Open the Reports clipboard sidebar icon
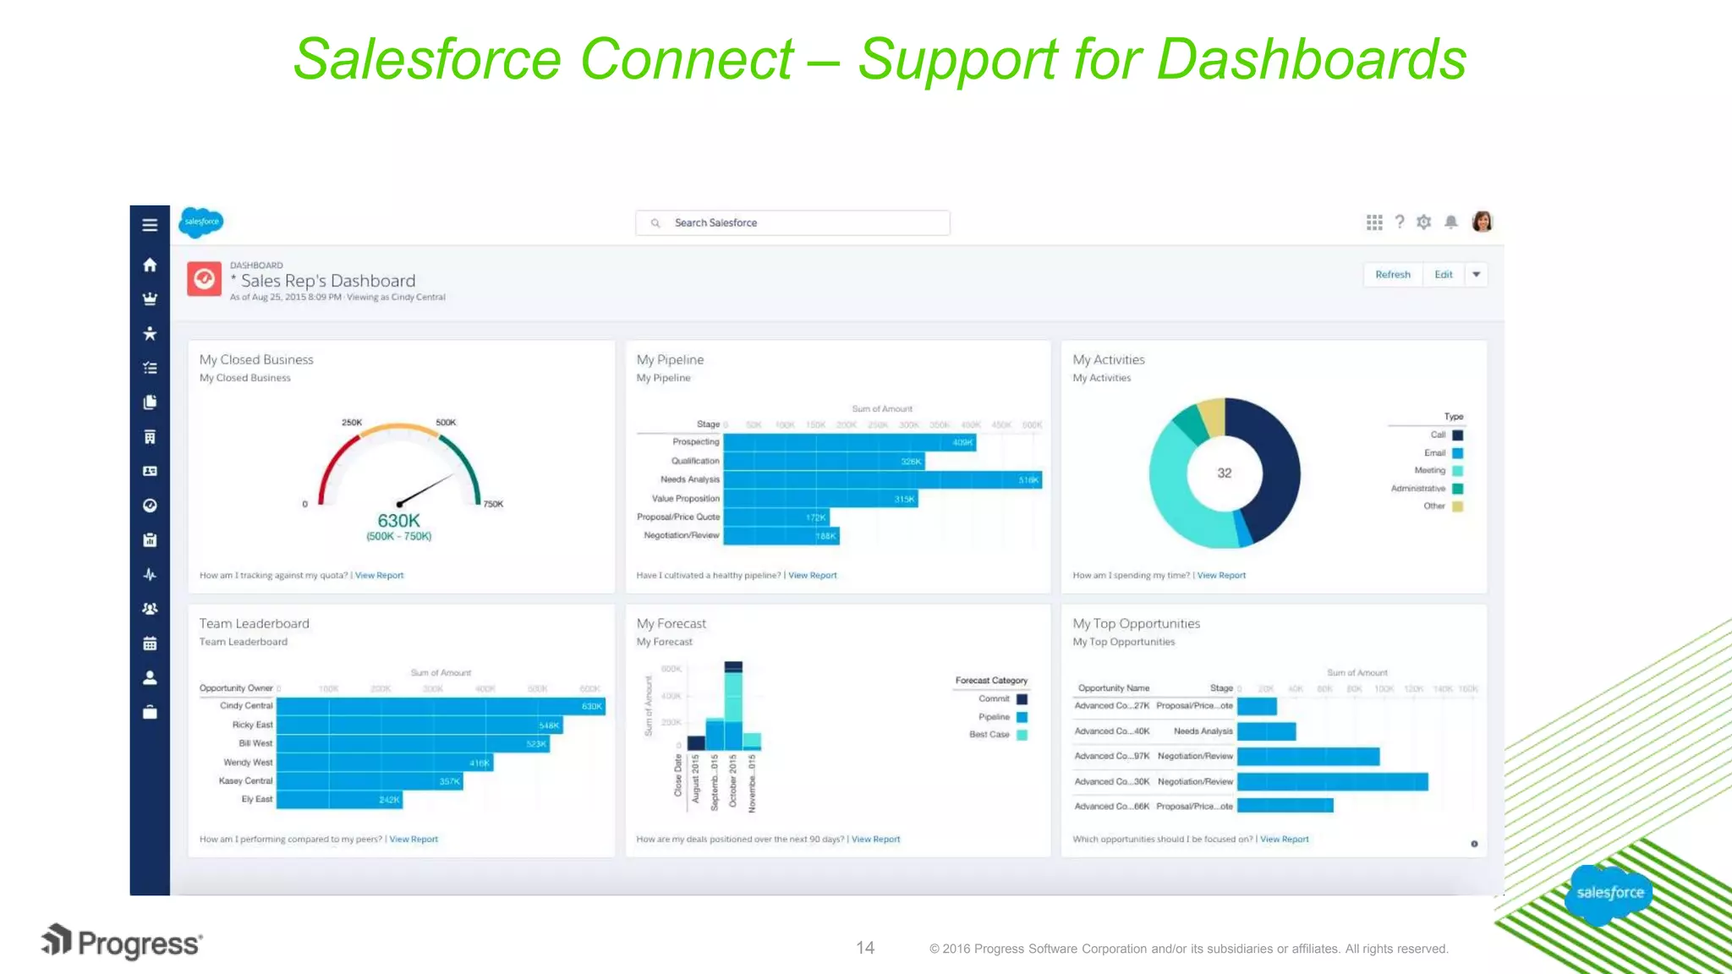Image resolution: width=1732 pixels, height=974 pixels. coord(150,539)
